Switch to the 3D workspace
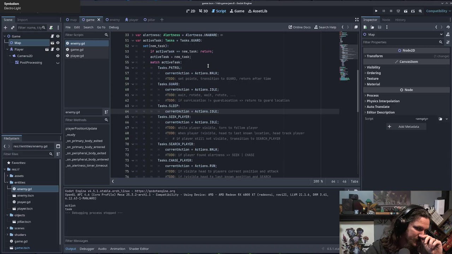The height and width of the screenshot is (254, 452). 203,11
